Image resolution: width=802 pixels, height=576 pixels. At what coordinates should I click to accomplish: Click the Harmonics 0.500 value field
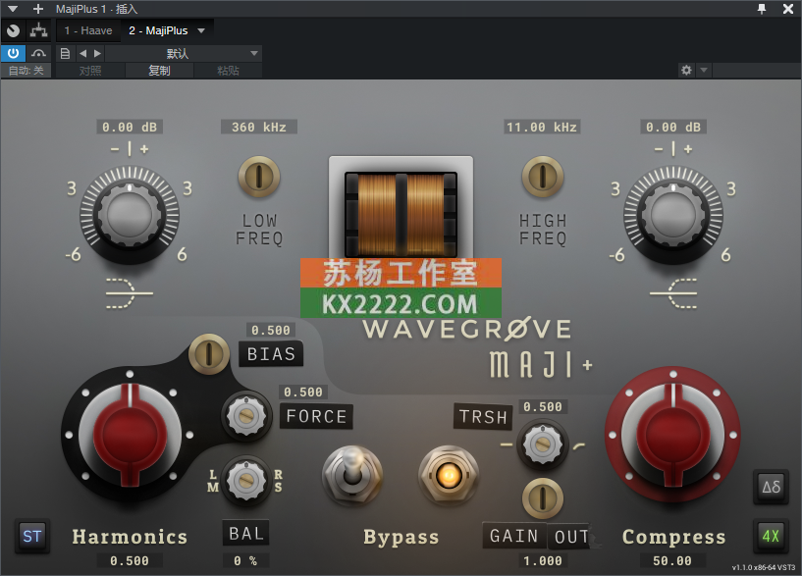click(x=130, y=560)
